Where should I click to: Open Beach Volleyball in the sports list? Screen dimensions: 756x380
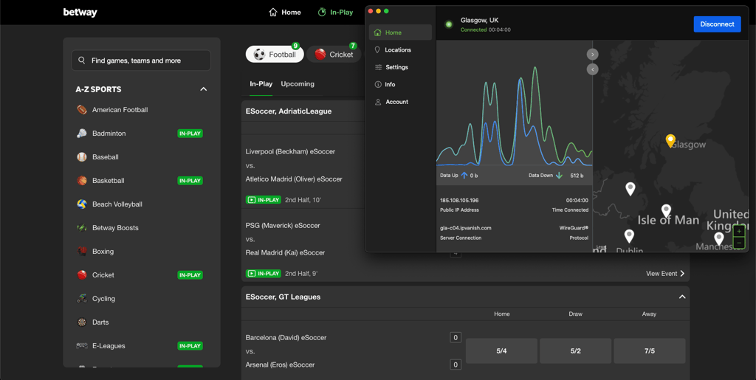click(x=117, y=204)
